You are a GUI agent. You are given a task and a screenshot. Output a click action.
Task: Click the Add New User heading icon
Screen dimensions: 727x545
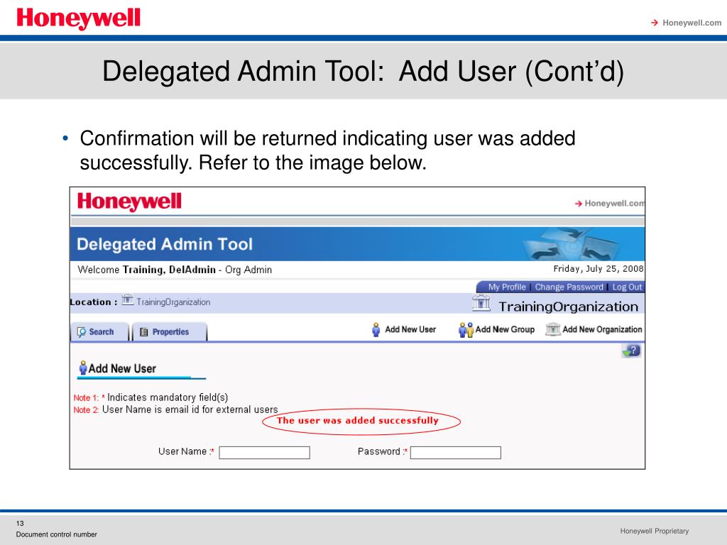(83, 368)
